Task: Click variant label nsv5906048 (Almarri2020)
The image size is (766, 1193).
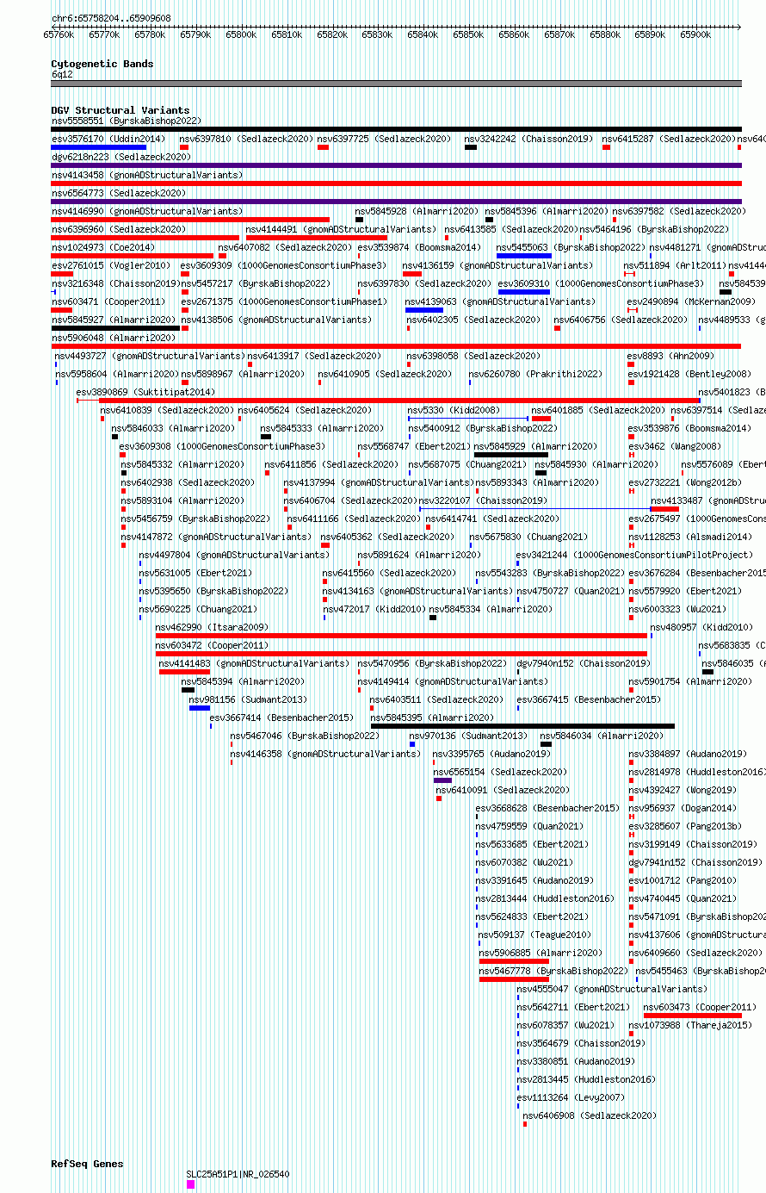Action: (x=113, y=338)
